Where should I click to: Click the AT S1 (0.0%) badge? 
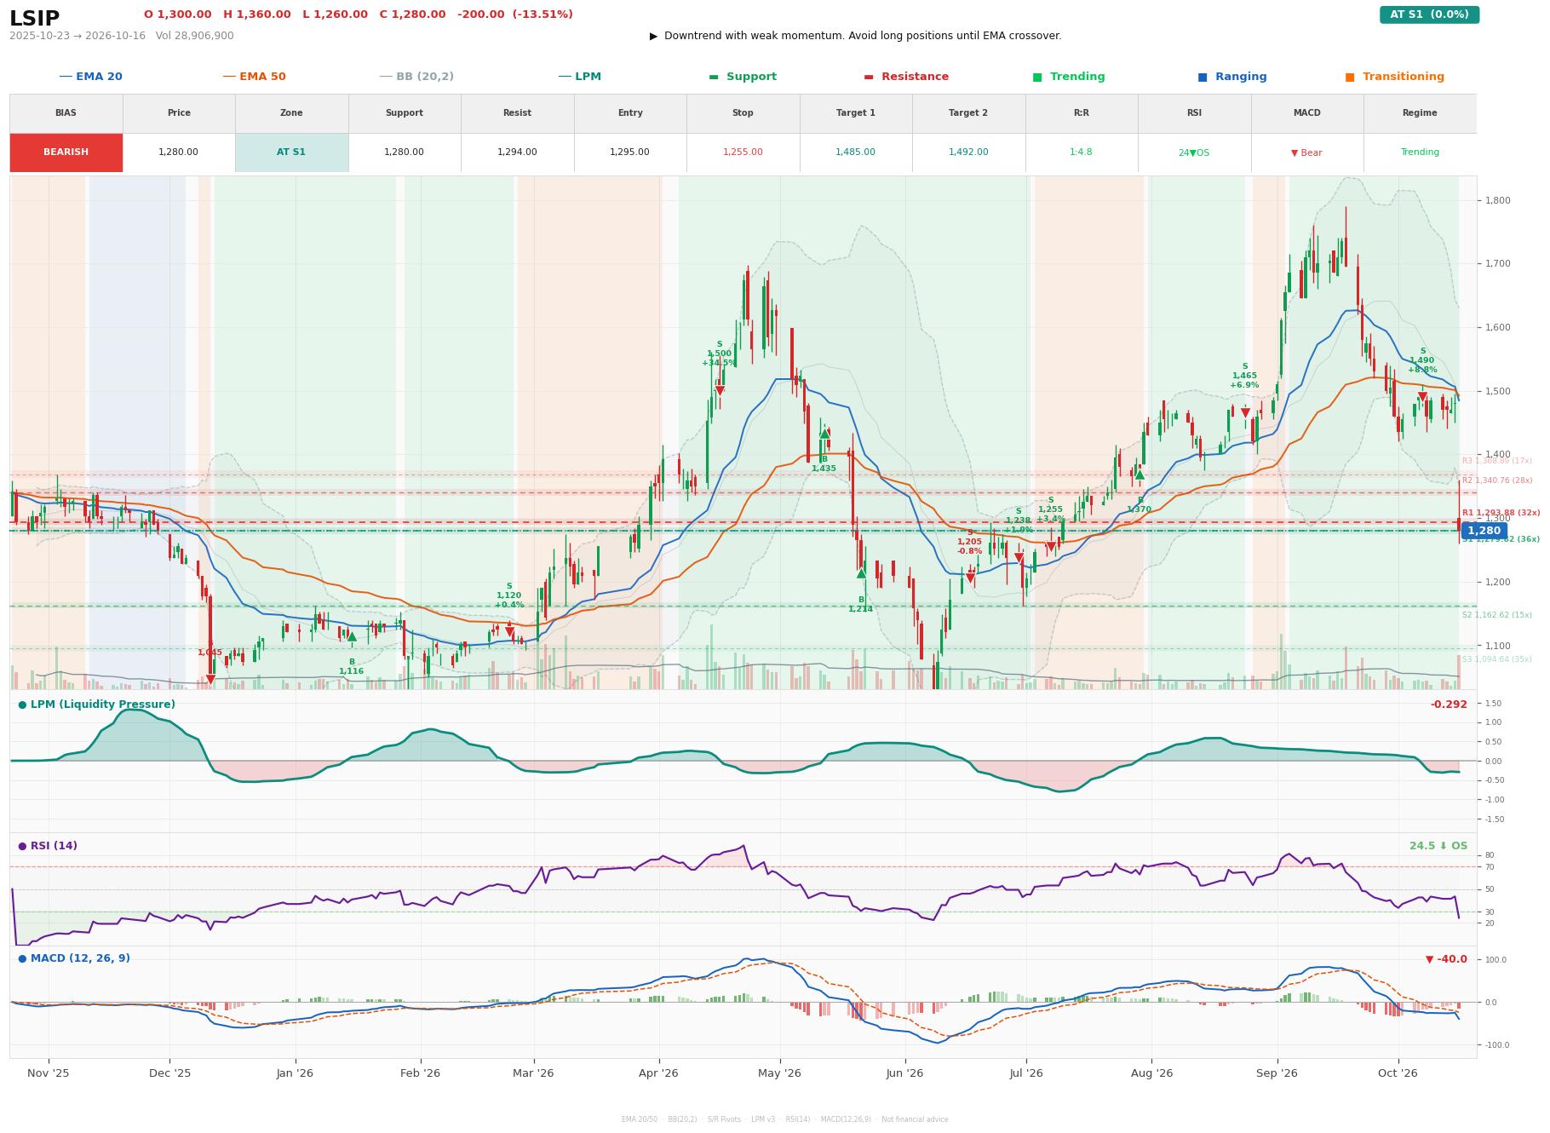tap(1429, 14)
